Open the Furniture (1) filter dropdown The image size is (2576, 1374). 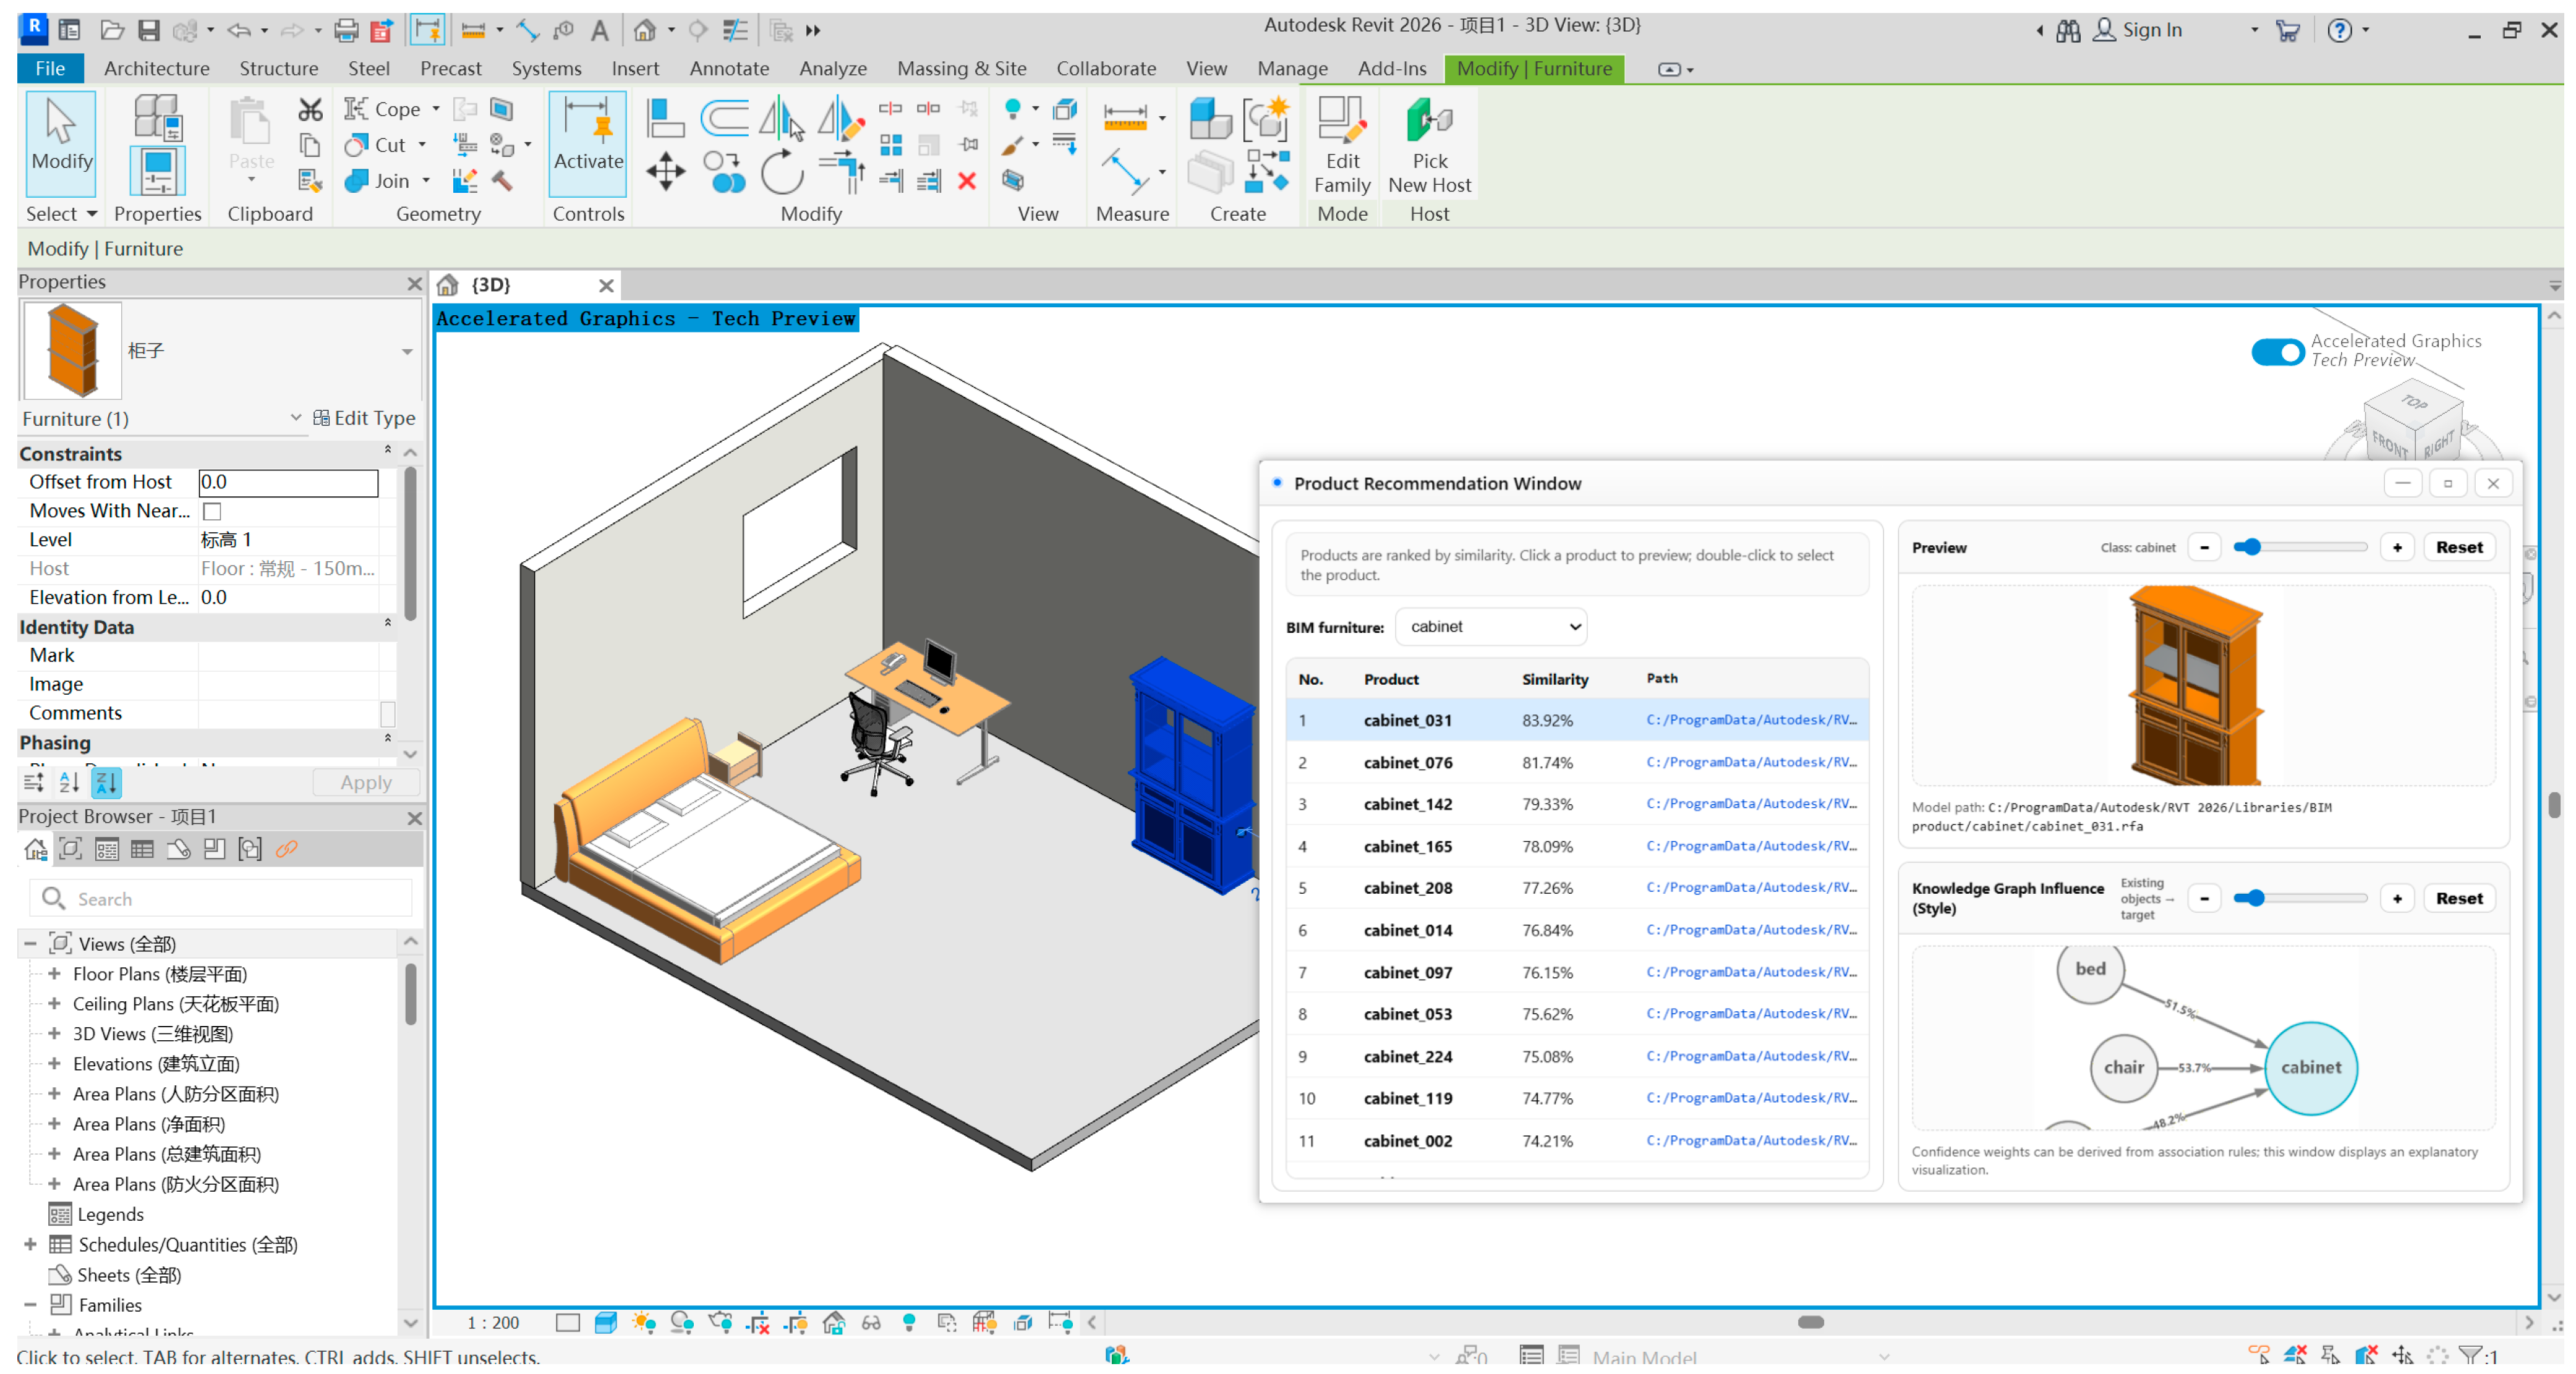coord(296,418)
